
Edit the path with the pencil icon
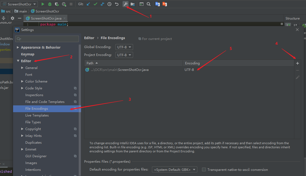click(x=297, y=77)
